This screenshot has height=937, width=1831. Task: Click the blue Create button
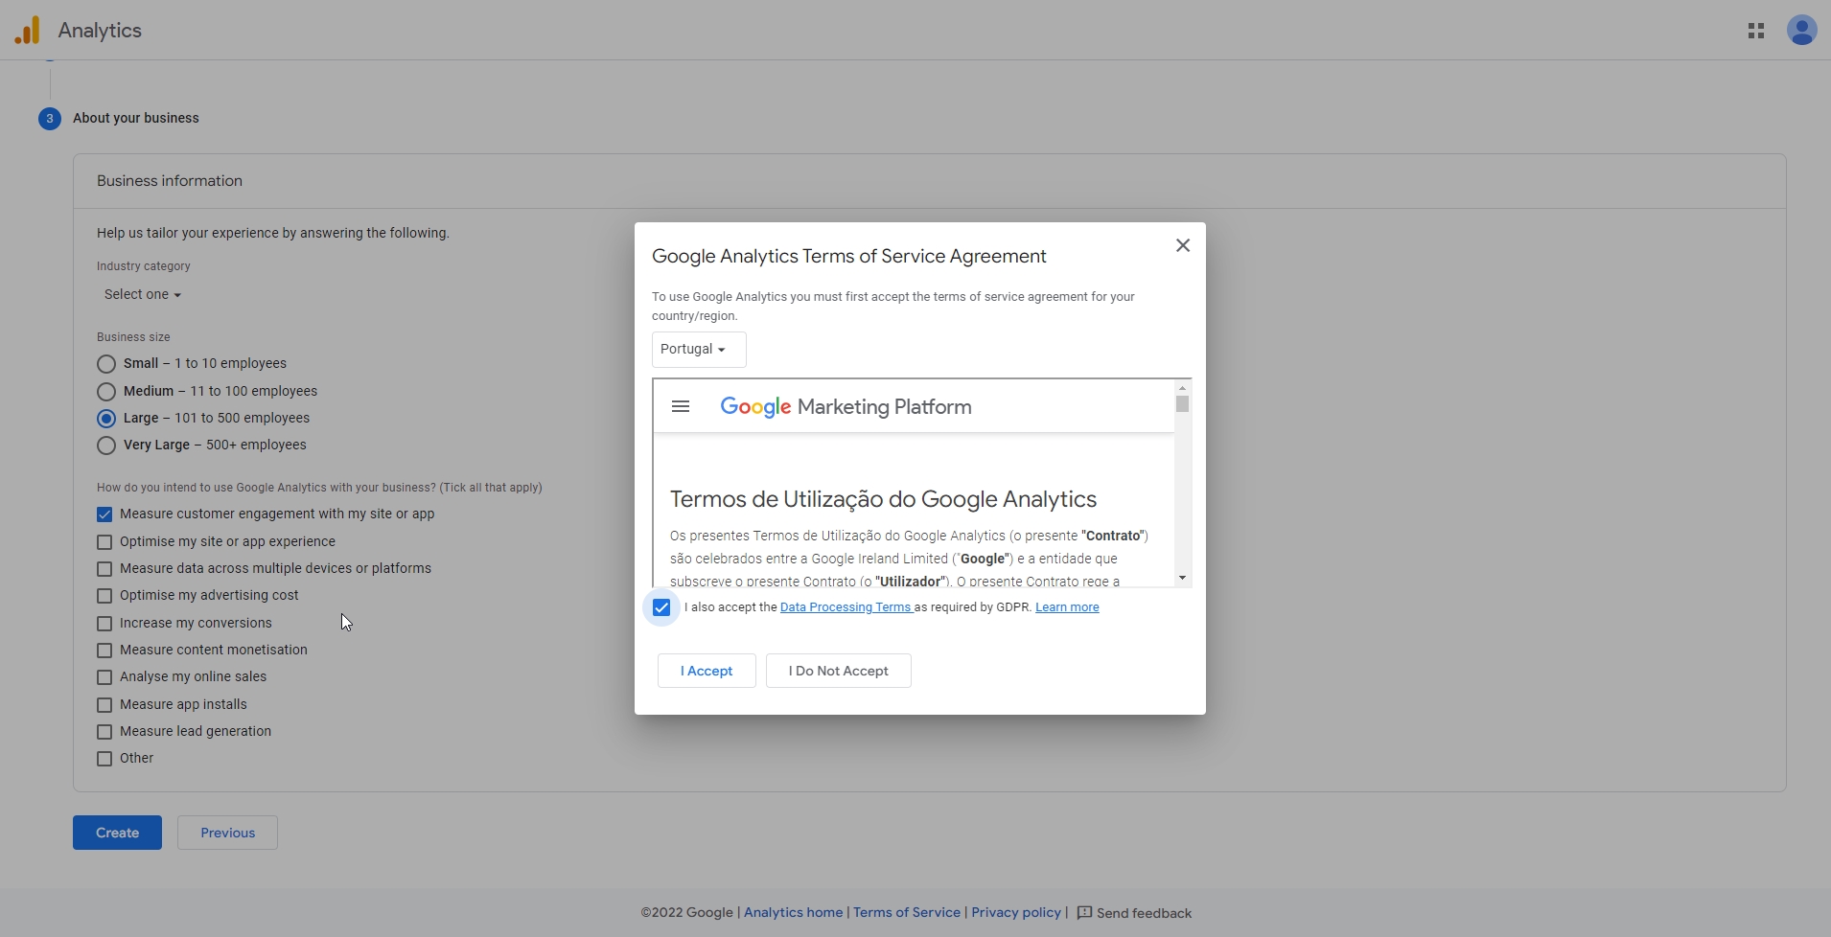[117, 833]
